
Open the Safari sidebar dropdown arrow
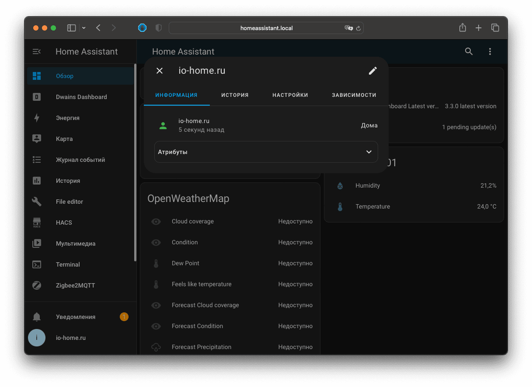pos(84,28)
